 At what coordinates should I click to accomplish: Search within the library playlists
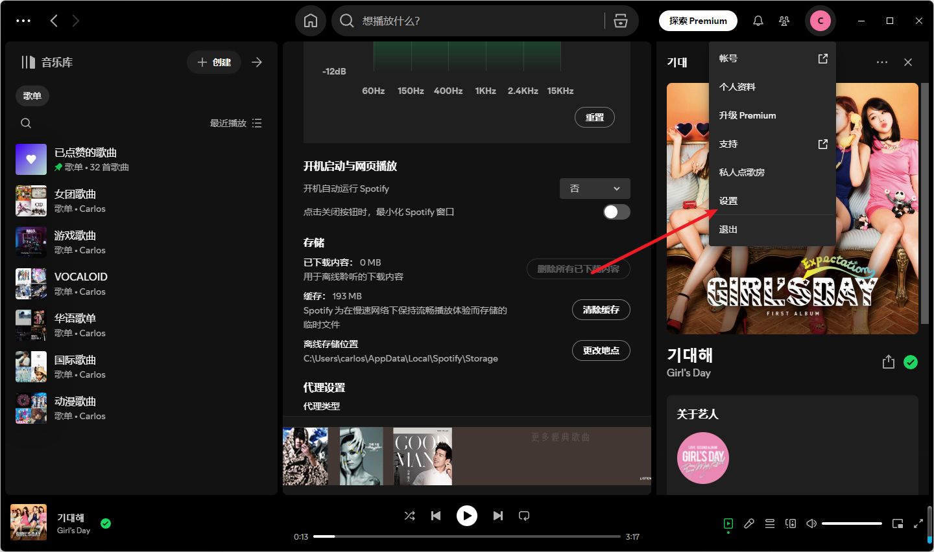tap(26, 123)
